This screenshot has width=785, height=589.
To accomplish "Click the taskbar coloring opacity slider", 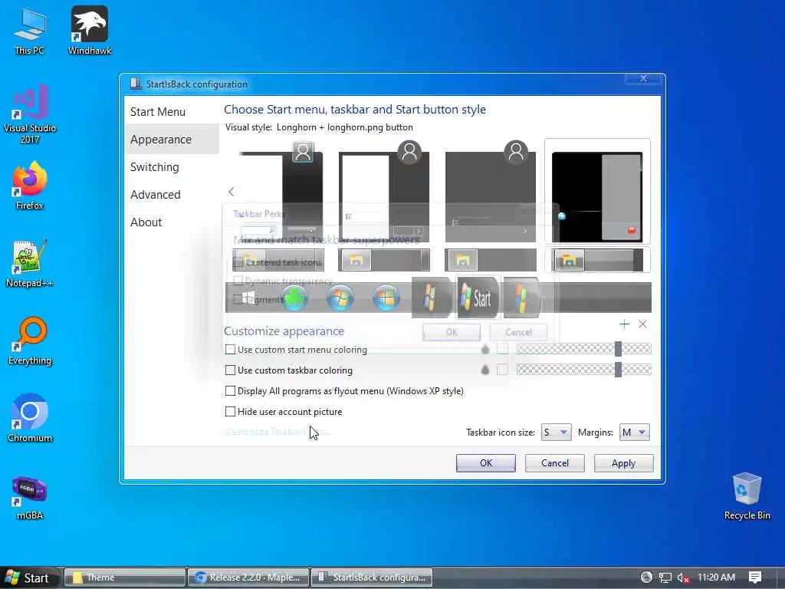I will point(583,370).
